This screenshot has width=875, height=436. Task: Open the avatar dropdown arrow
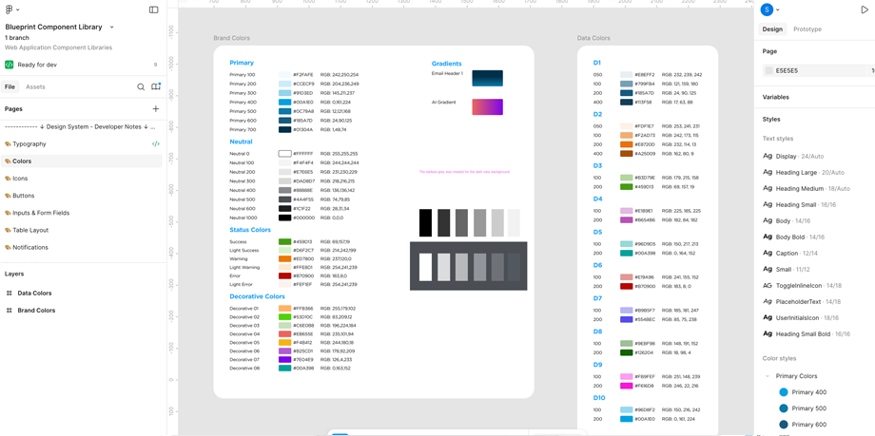778,10
